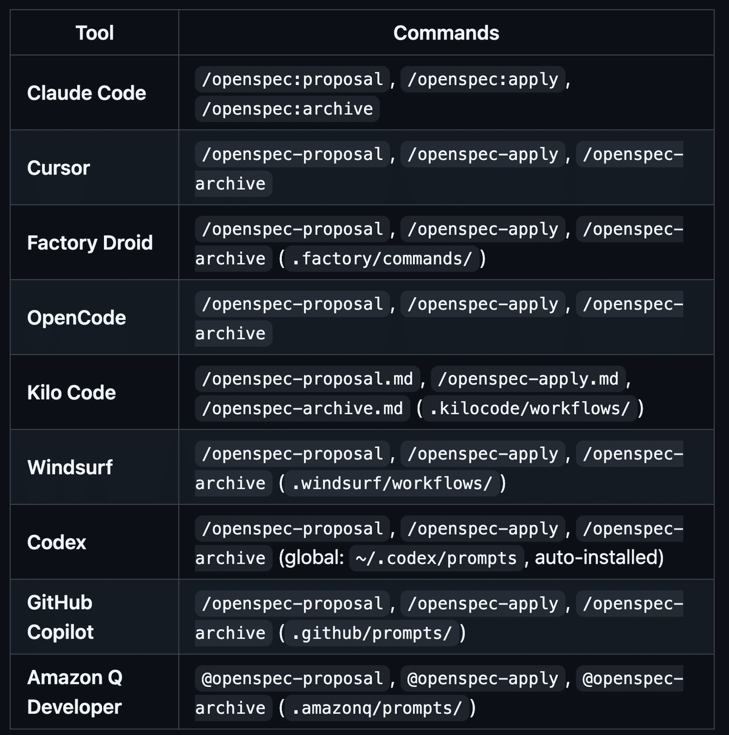Click the ~/.codex/prompts path snippet
729x735 pixels.
[x=436, y=559]
